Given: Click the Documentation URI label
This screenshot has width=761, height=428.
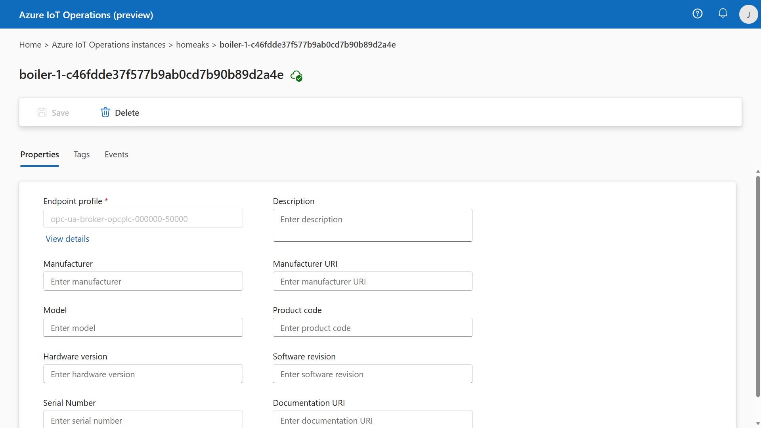Looking at the screenshot, I should [309, 403].
